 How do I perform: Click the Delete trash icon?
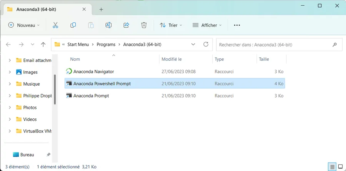[x=144, y=25]
